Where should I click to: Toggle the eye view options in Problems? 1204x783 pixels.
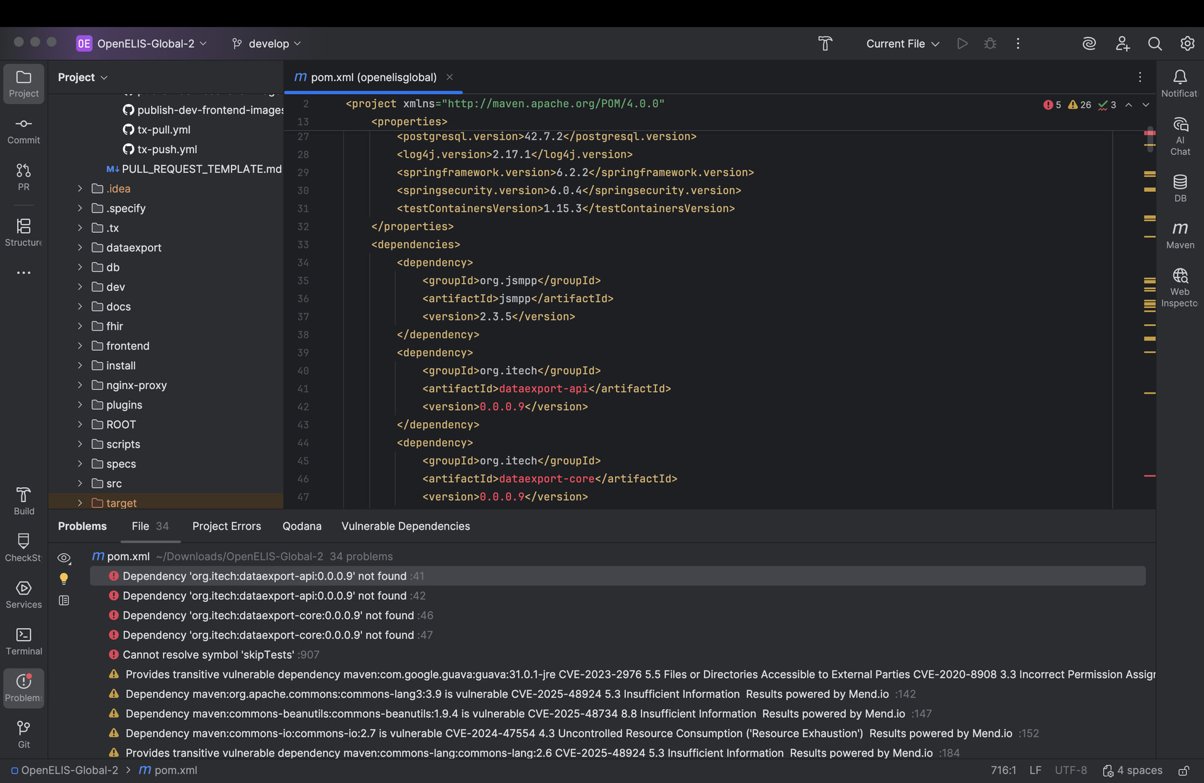pos(64,558)
